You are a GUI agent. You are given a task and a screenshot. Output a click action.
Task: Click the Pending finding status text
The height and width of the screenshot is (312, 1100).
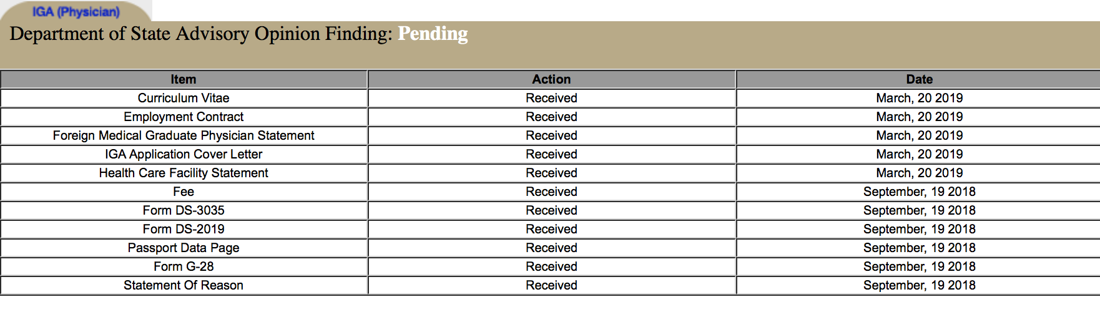[x=433, y=33]
